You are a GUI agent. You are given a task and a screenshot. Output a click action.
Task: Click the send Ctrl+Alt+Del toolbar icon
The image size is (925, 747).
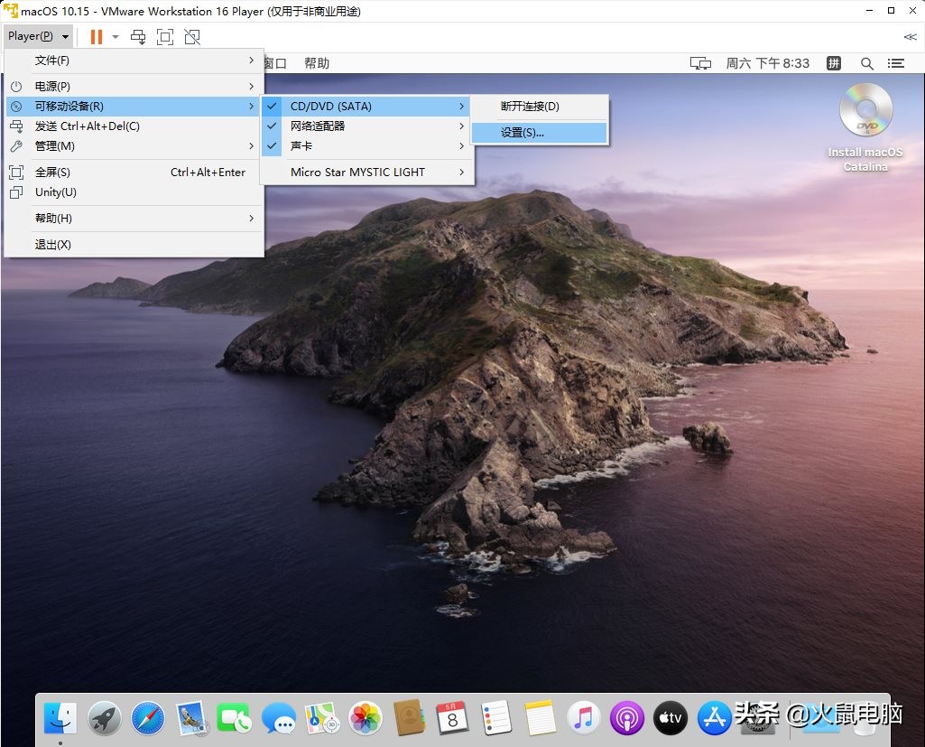click(138, 37)
